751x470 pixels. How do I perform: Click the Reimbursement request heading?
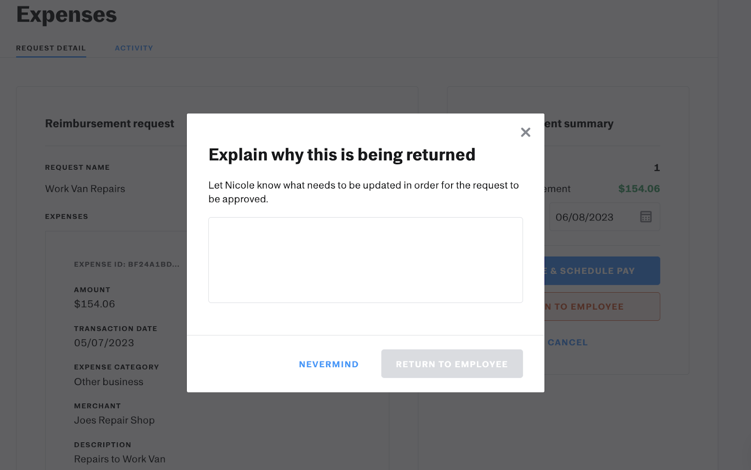pyautogui.click(x=109, y=123)
